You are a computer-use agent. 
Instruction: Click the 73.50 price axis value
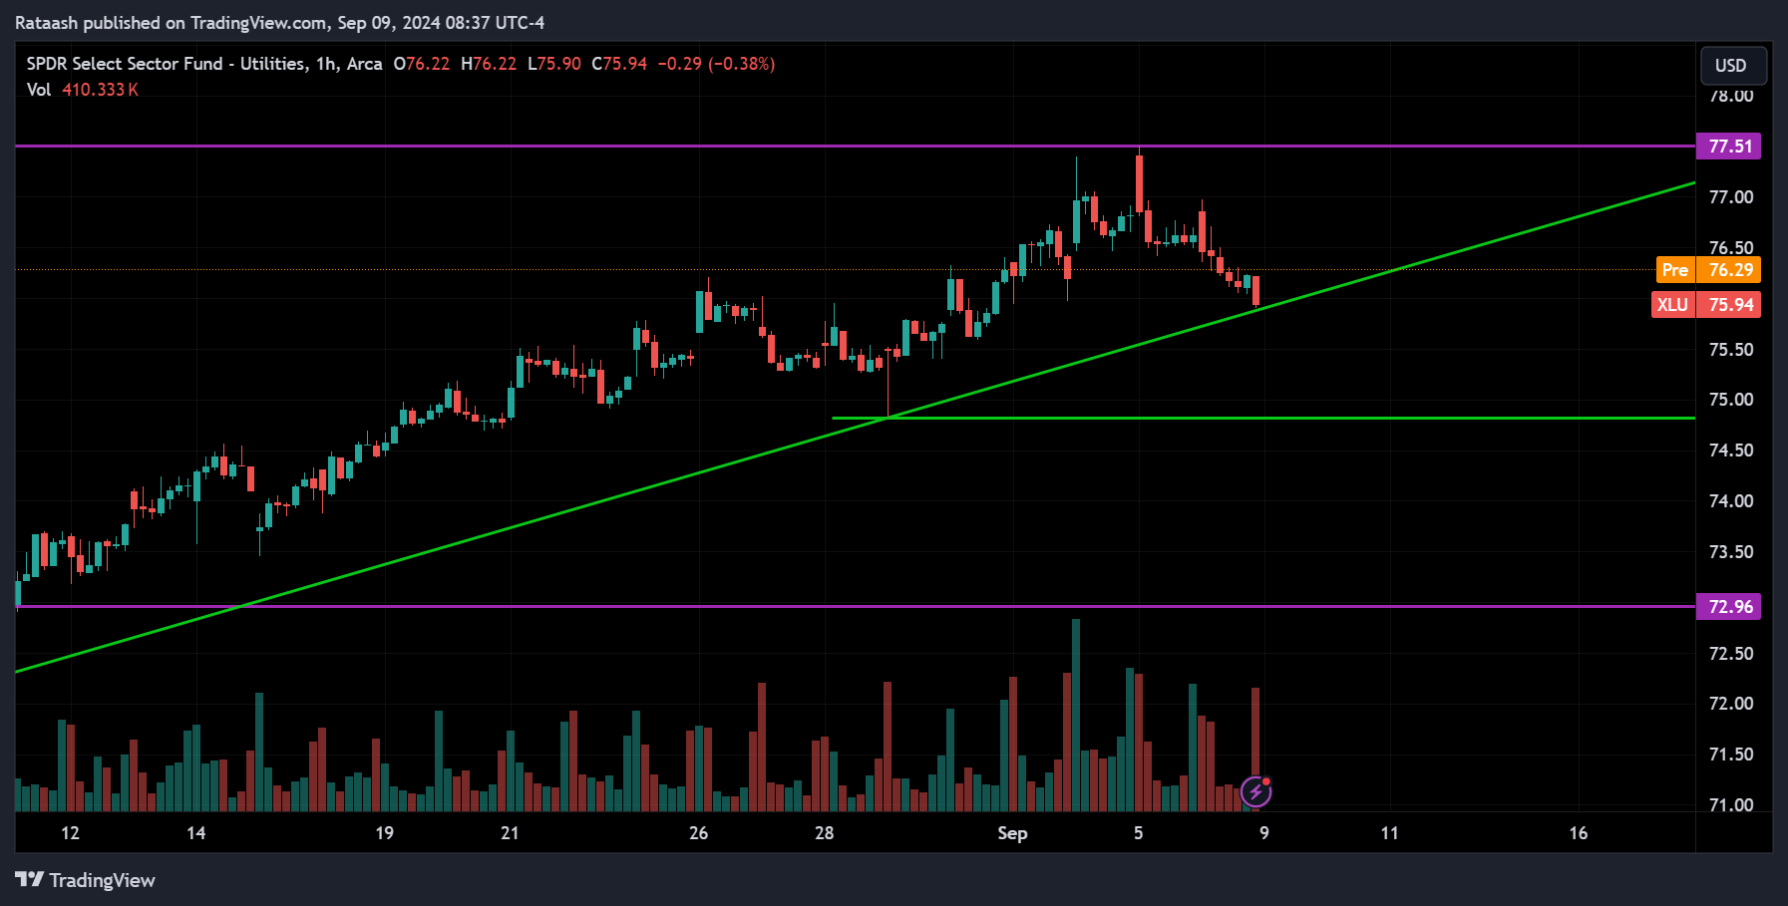click(1730, 552)
